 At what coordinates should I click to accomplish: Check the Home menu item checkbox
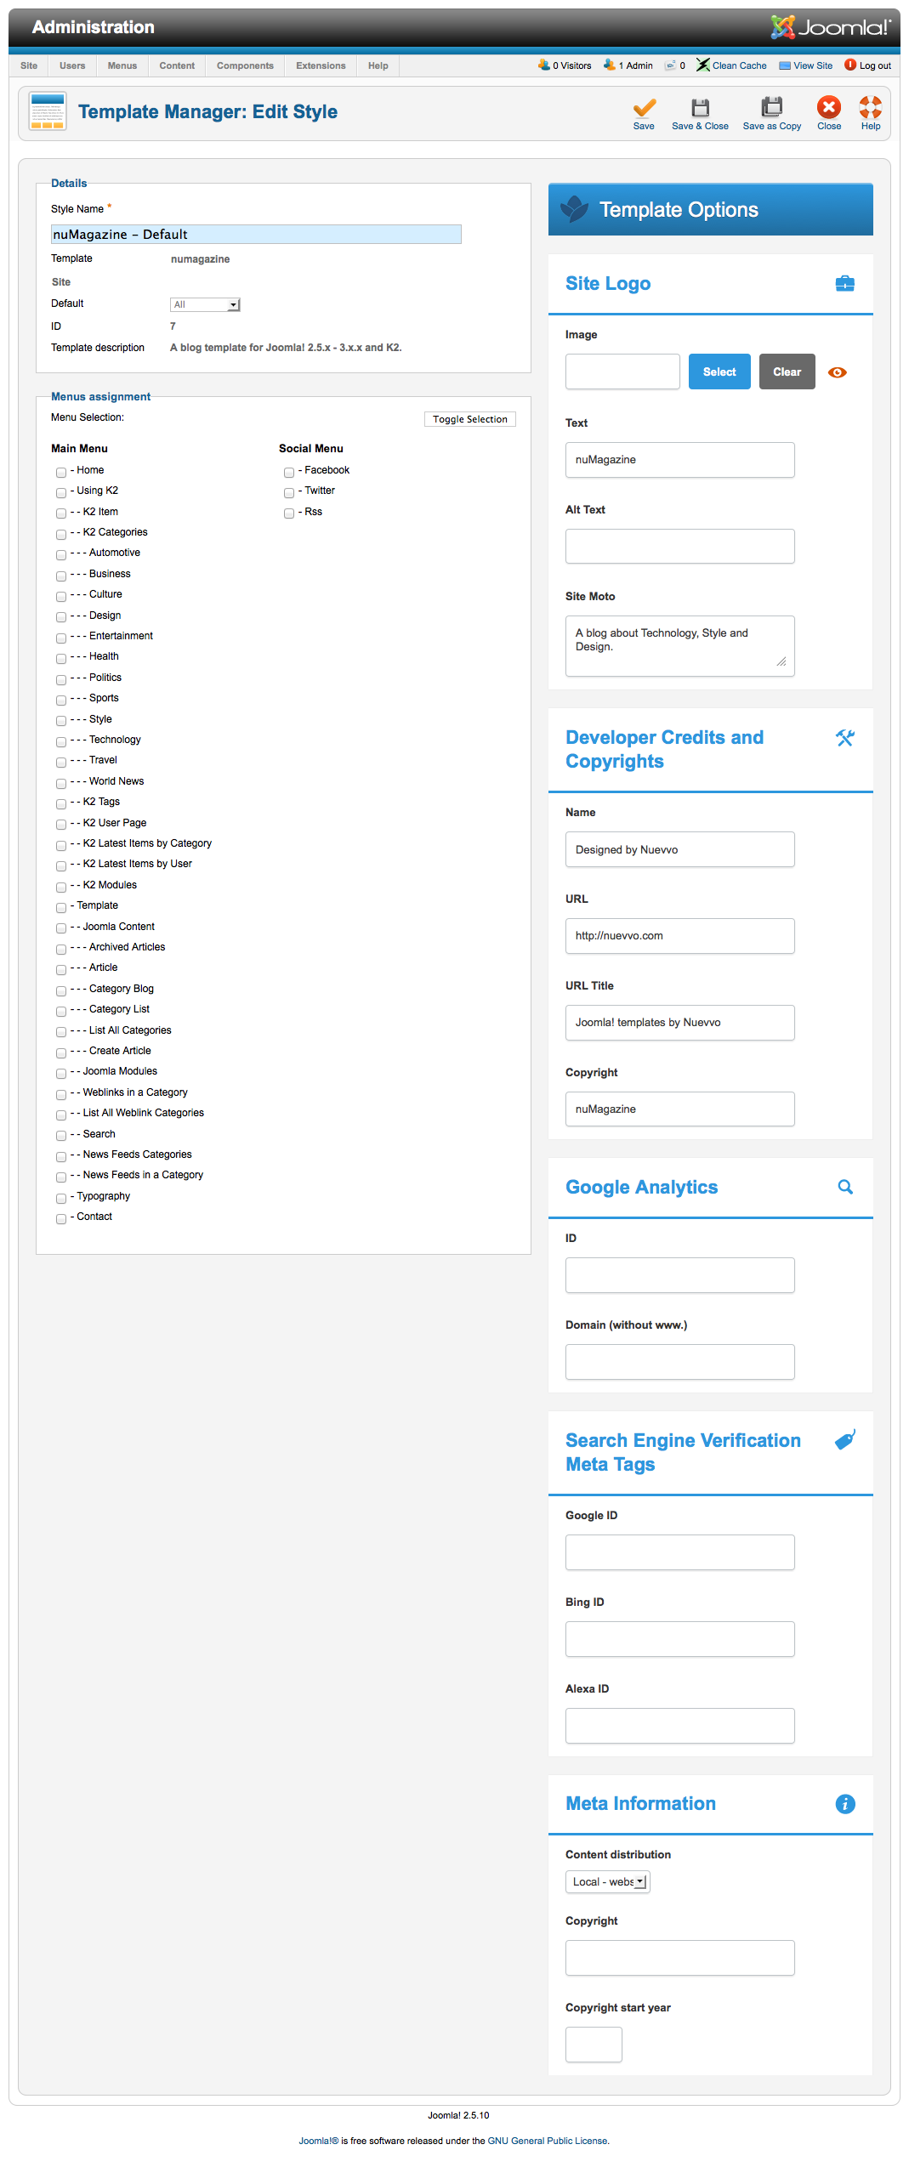pos(61,472)
